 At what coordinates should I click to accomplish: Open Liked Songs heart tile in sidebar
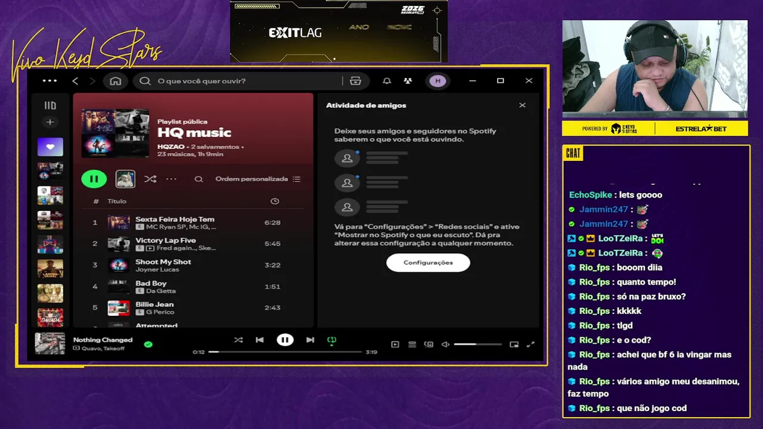tap(50, 147)
